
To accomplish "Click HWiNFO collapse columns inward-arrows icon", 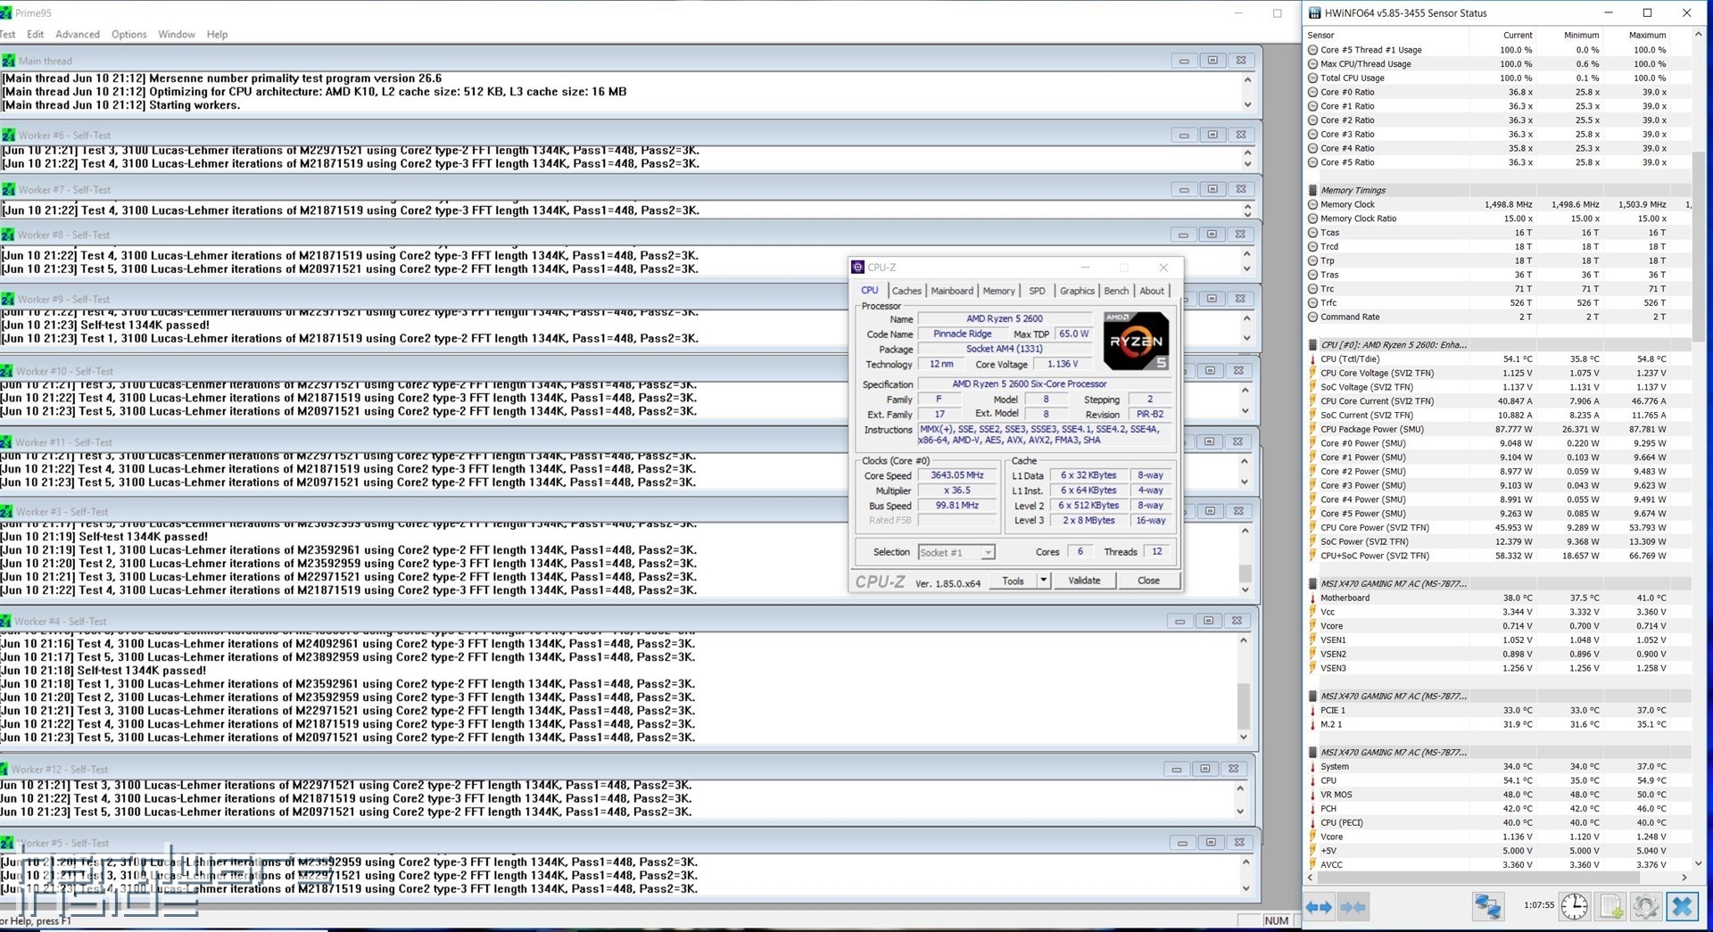I will point(1353,907).
